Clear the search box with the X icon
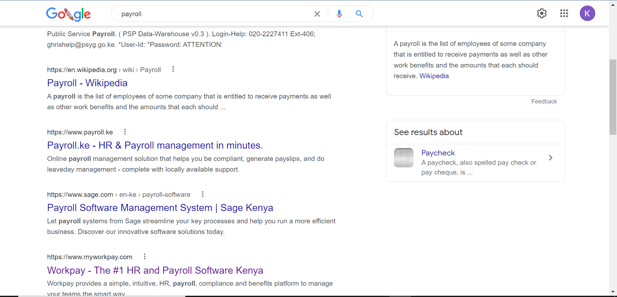This screenshot has height=297, width=617. 317,14
